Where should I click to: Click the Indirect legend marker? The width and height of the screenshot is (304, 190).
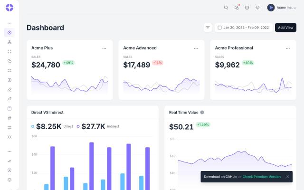78,126
